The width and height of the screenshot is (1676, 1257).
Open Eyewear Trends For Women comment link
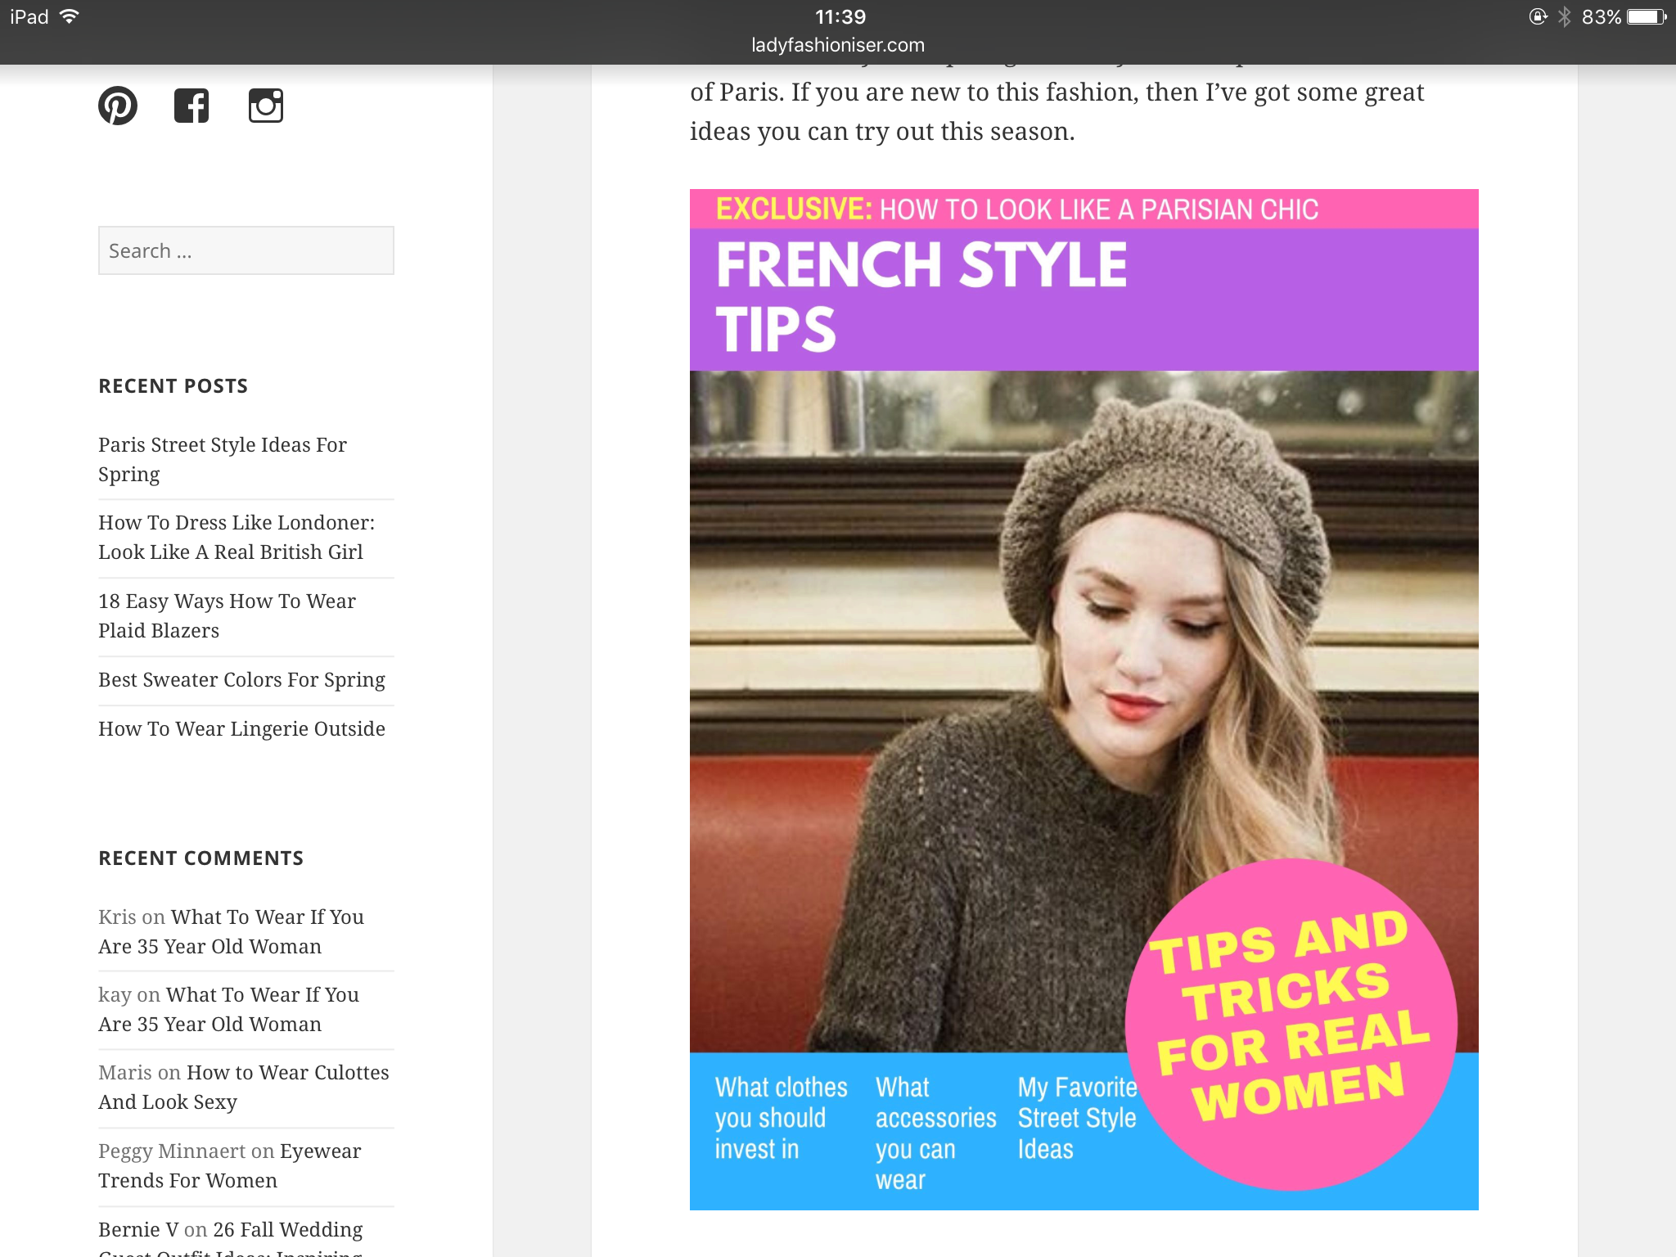click(319, 1151)
